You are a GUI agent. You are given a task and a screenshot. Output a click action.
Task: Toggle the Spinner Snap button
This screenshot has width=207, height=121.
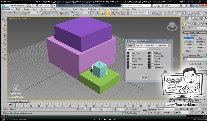click(x=123, y=13)
